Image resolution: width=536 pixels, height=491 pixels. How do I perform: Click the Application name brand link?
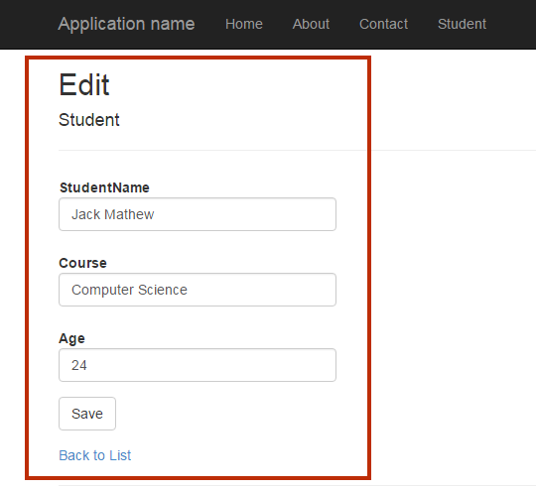coord(126,24)
